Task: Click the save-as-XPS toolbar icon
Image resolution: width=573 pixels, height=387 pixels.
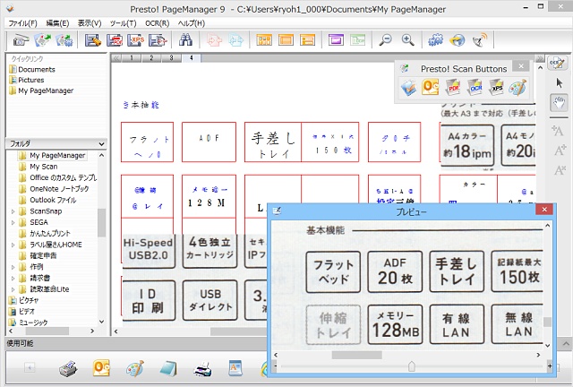Action: (x=135, y=40)
